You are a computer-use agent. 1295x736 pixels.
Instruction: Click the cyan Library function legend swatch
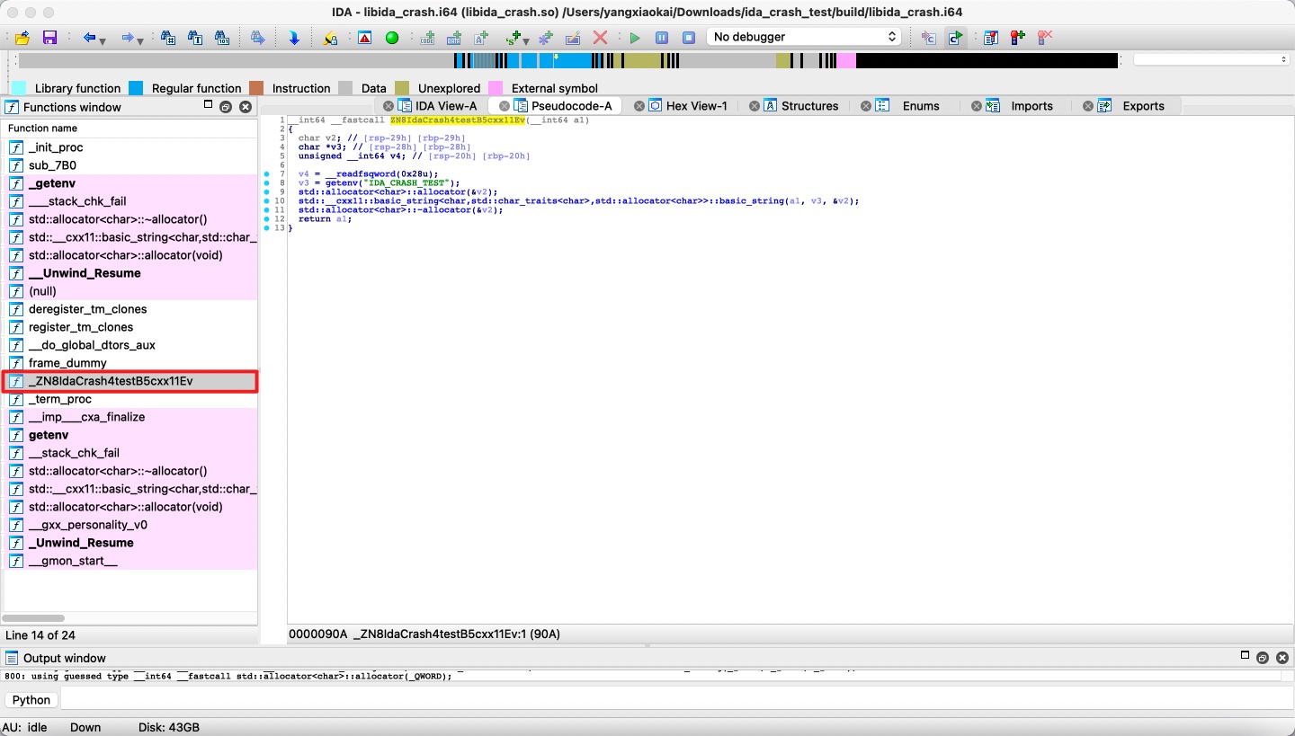[18, 88]
